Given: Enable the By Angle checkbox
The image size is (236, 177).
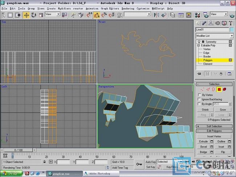Looking at the screenshot, I should click(199, 104).
